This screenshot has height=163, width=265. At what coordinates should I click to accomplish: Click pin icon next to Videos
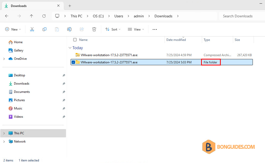click(64, 117)
